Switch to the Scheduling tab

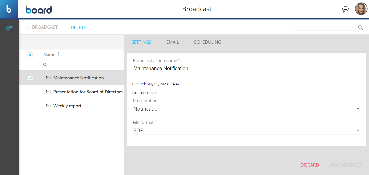pyautogui.click(x=207, y=42)
